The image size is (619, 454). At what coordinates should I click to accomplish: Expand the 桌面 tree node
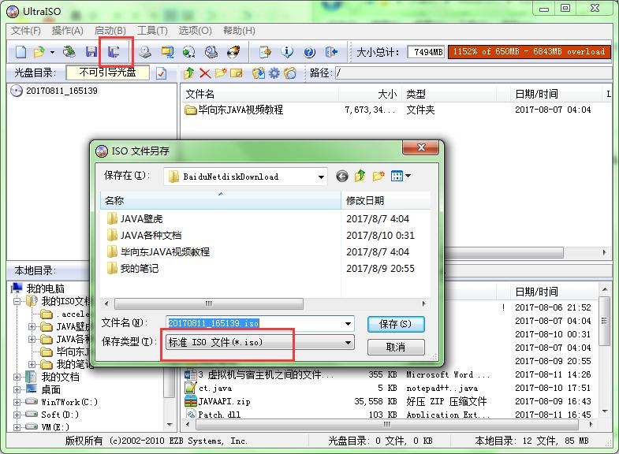tap(17, 389)
